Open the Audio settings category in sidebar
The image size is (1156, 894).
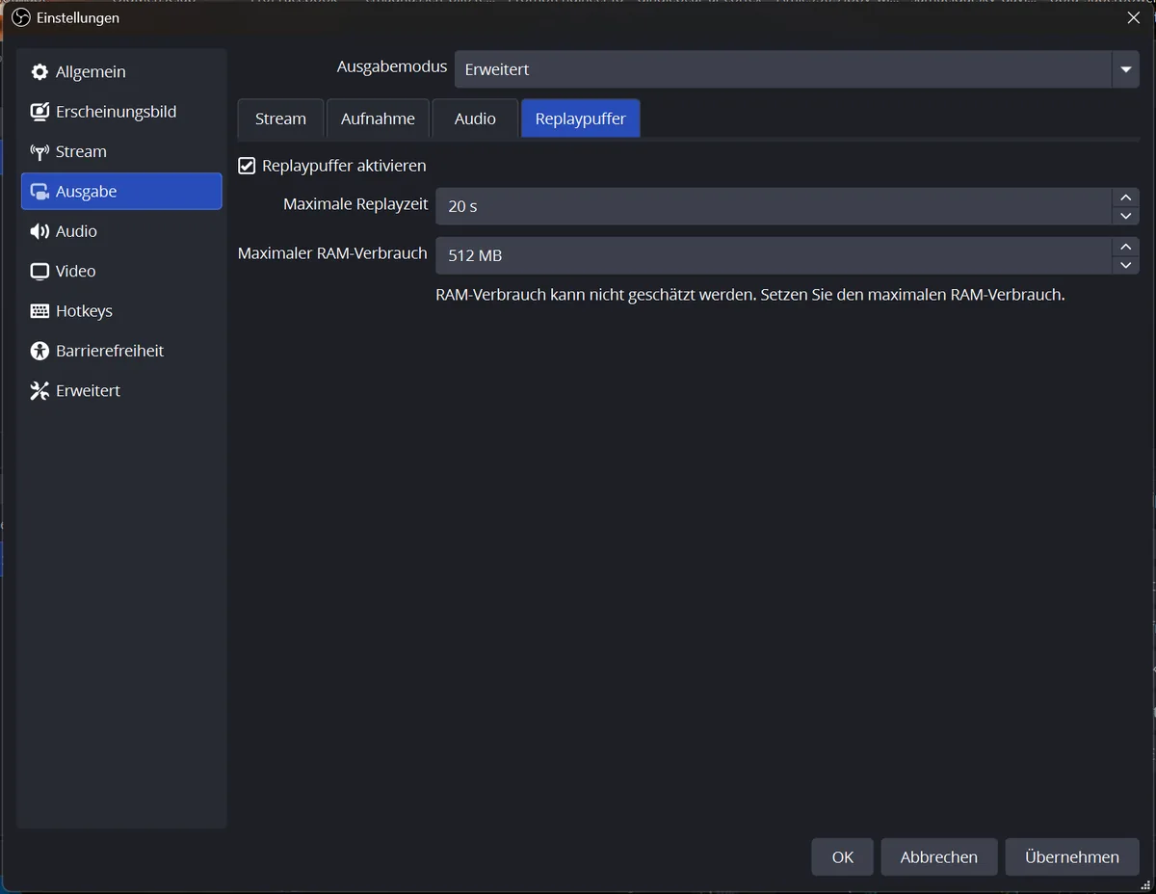pyautogui.click(x=121, y=231)
